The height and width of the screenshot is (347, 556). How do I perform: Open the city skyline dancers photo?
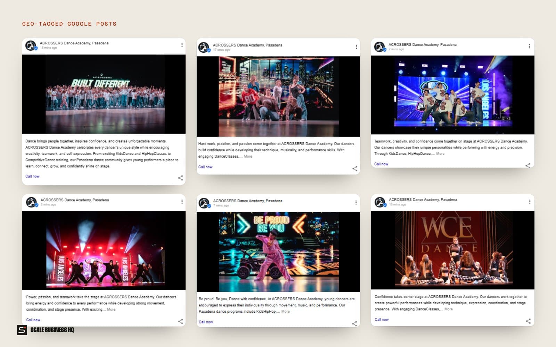[x=278, y=96]
